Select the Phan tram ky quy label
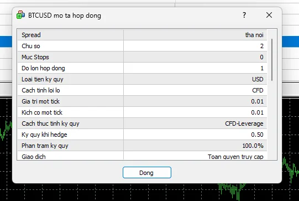 point(45,146)
